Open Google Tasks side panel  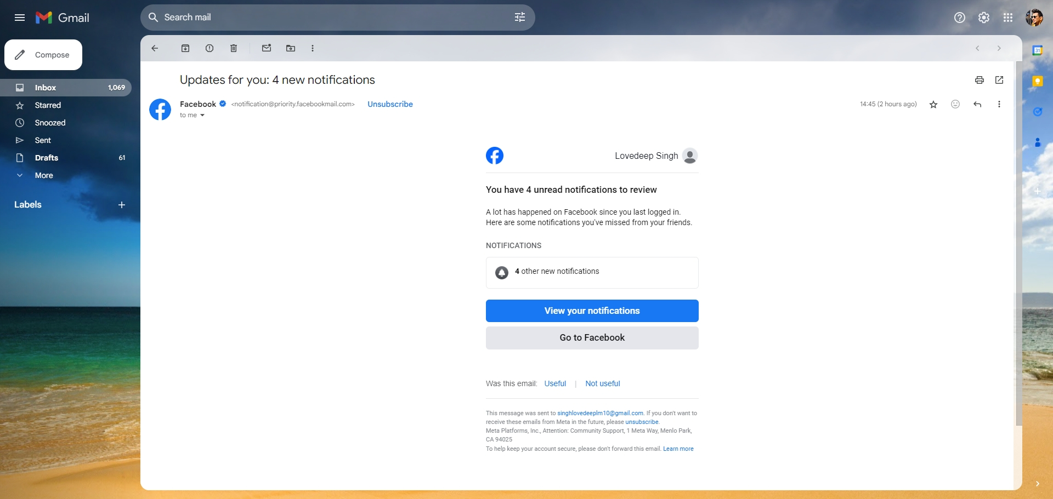(1038, 112)
